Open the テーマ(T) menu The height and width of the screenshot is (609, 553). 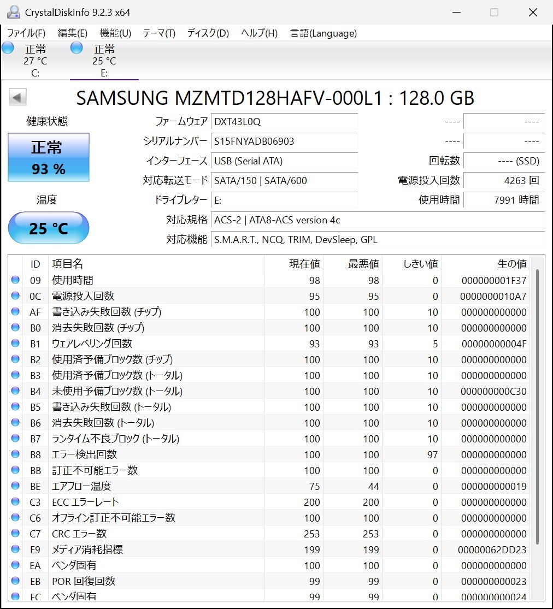pos(159,33)
